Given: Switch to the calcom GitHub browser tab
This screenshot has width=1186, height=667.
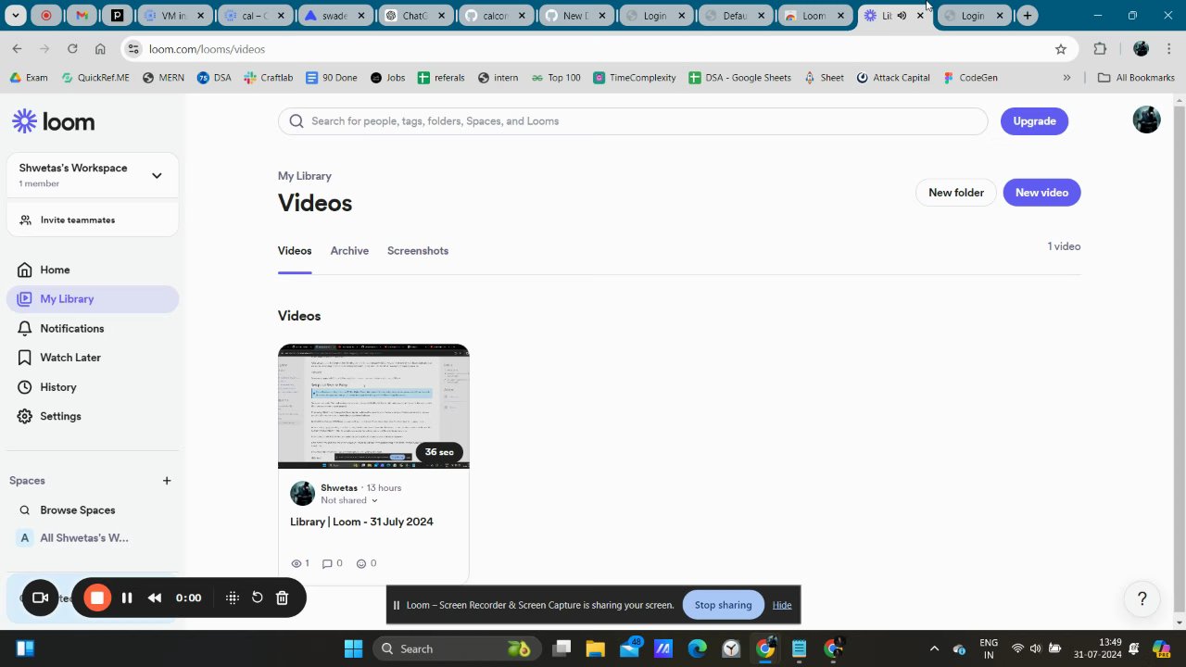Looking at the screenshot, I should point(494,16).
